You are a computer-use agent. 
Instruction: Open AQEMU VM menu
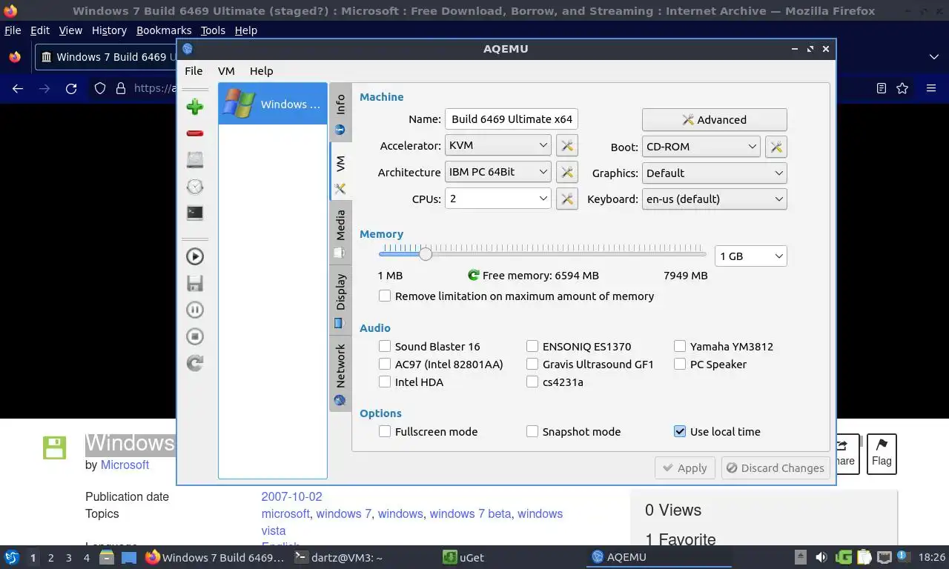click(x=226, y=71)
